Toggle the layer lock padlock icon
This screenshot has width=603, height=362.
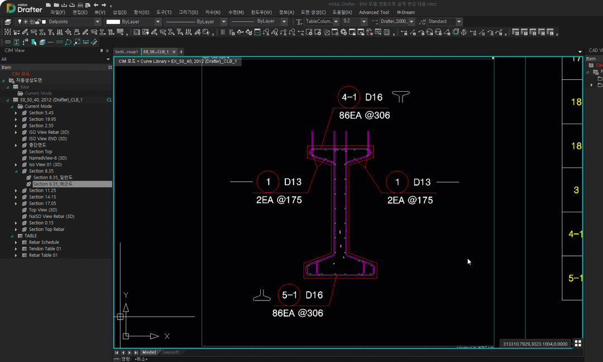pos(38,22)
